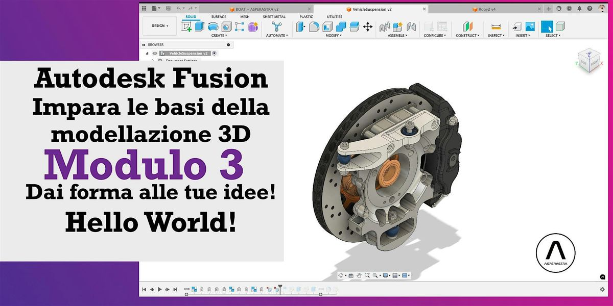Select the Combine tool

[341, 27]
